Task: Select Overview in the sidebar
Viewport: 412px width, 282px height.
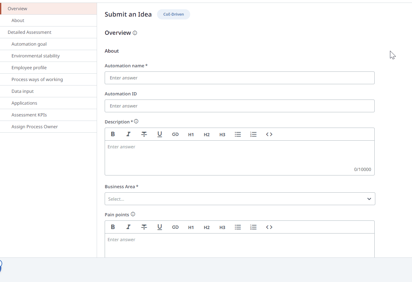Action: pos(48,9)
